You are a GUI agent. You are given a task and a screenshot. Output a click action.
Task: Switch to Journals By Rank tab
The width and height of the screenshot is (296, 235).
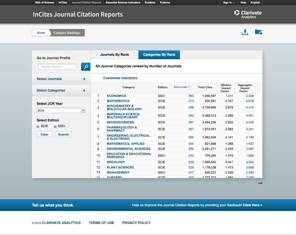[114, 55]
